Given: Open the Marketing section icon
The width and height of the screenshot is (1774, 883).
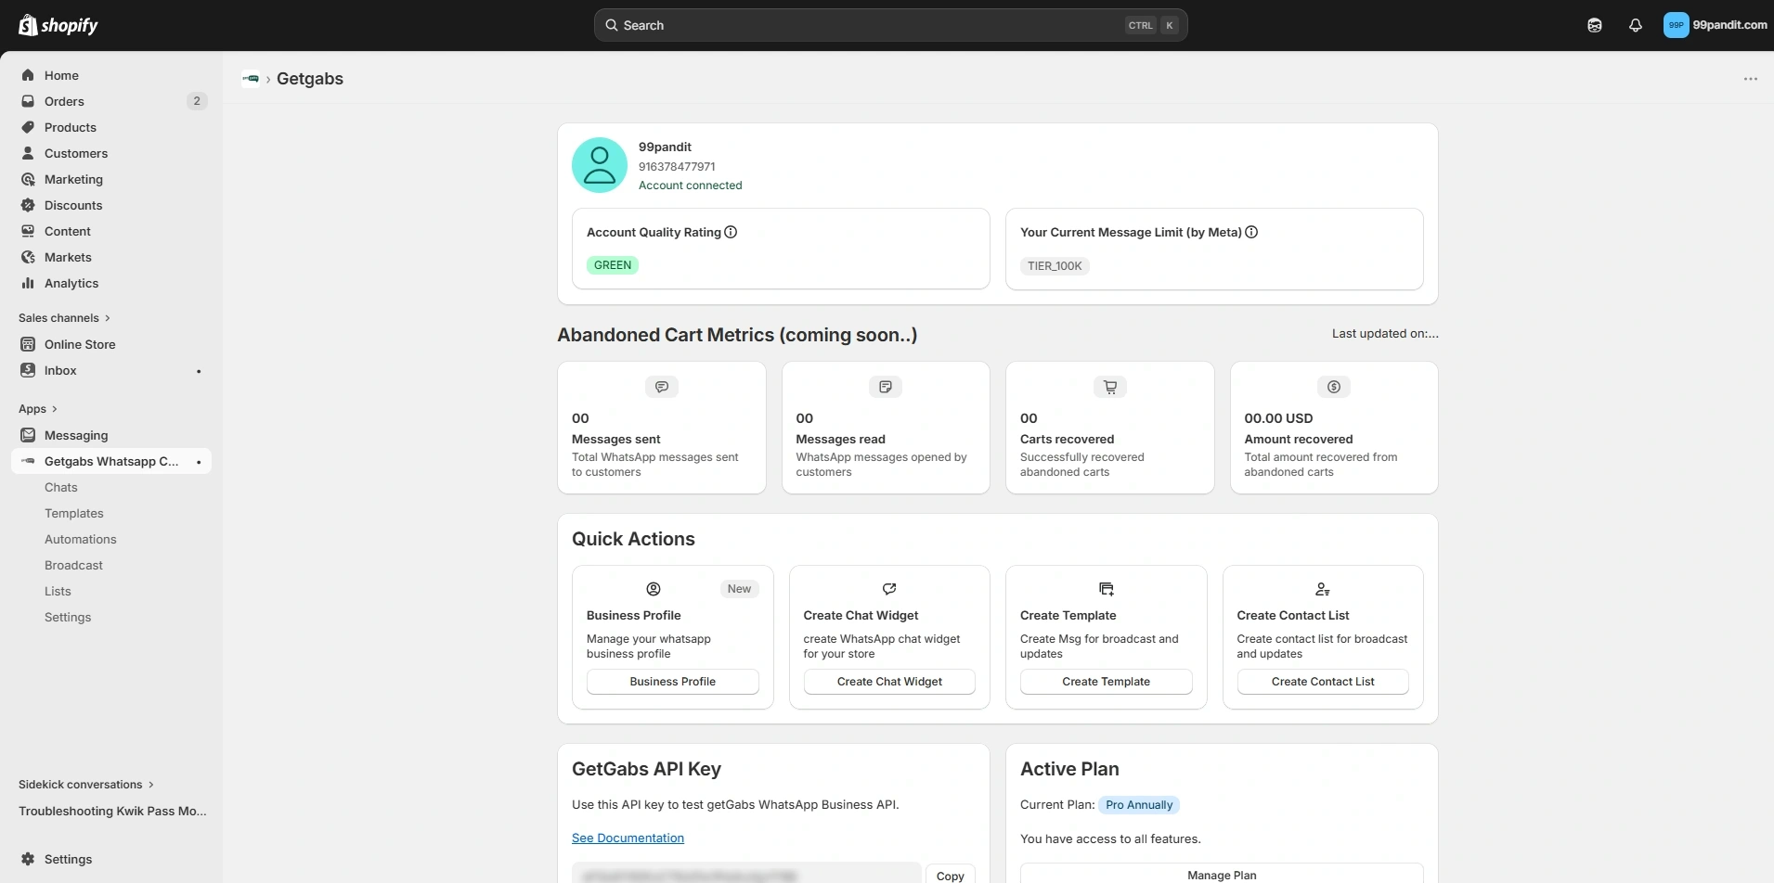Looking at the screenshot, I should pos(28,179).
